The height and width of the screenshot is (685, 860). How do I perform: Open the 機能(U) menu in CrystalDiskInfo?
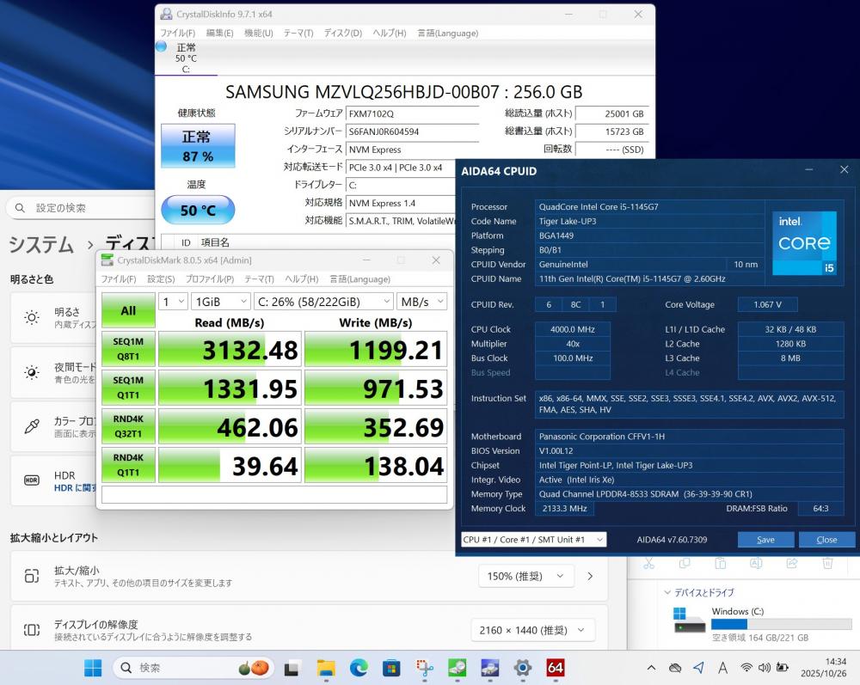[258, 33]
